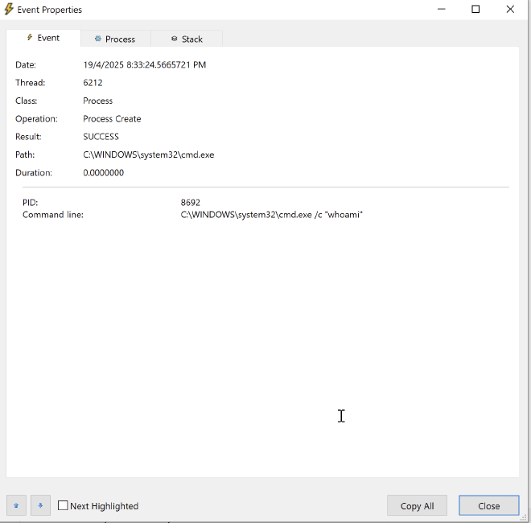The image size is (531, 523).
Task: Switch to the Event tab
Action: click(x=43, y=39)
